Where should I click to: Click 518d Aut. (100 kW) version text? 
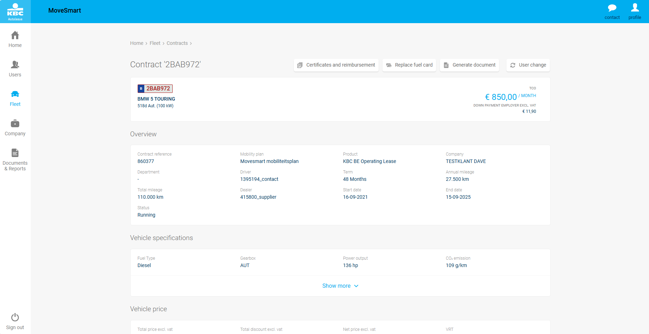(x=156, y=106)
